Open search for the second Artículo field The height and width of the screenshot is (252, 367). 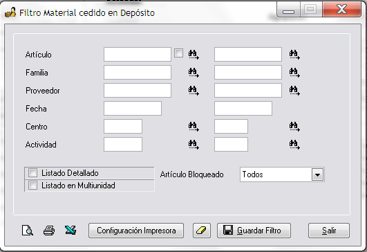click(294, 55)
